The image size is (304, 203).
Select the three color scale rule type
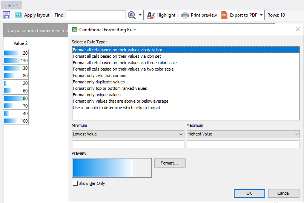[124, 63]
